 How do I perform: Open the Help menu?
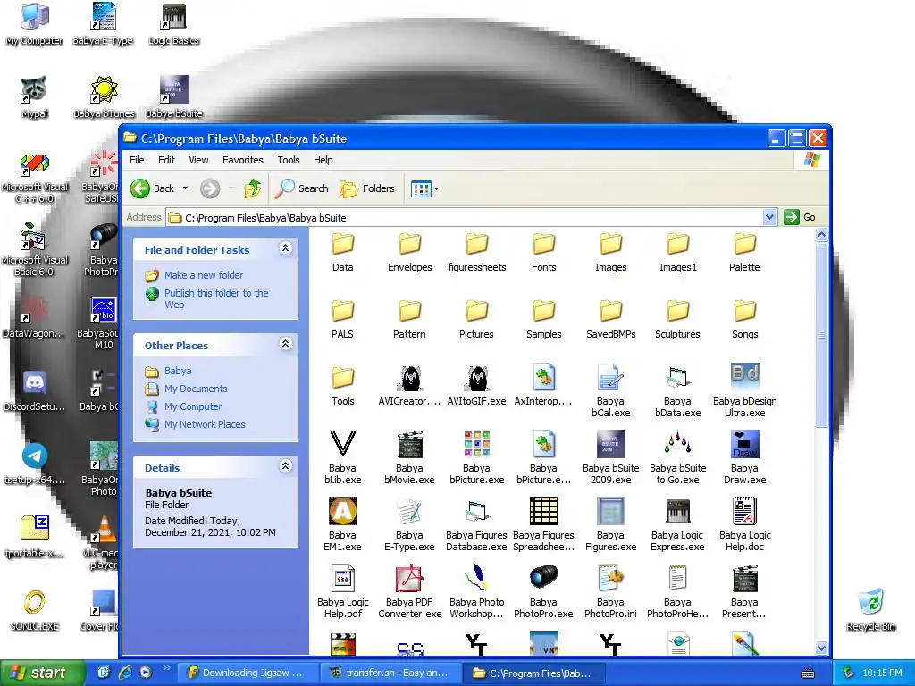[x=323, y=160]
